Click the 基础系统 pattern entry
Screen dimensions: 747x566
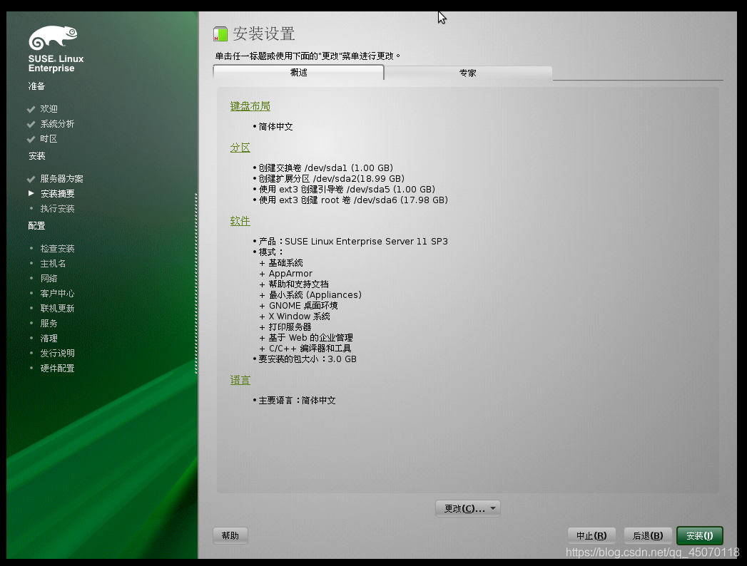(x=285, y=263)
